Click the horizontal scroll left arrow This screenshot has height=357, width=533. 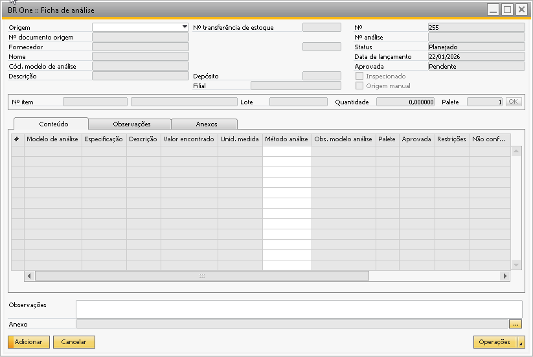point(29,276)
